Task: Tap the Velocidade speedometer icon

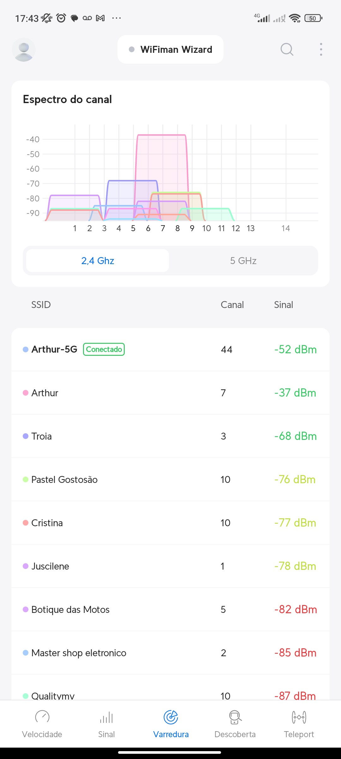Action: (42, 717)
